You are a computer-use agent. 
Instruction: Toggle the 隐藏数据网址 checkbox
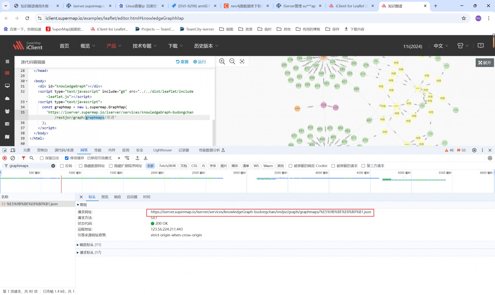coord(81,166)
